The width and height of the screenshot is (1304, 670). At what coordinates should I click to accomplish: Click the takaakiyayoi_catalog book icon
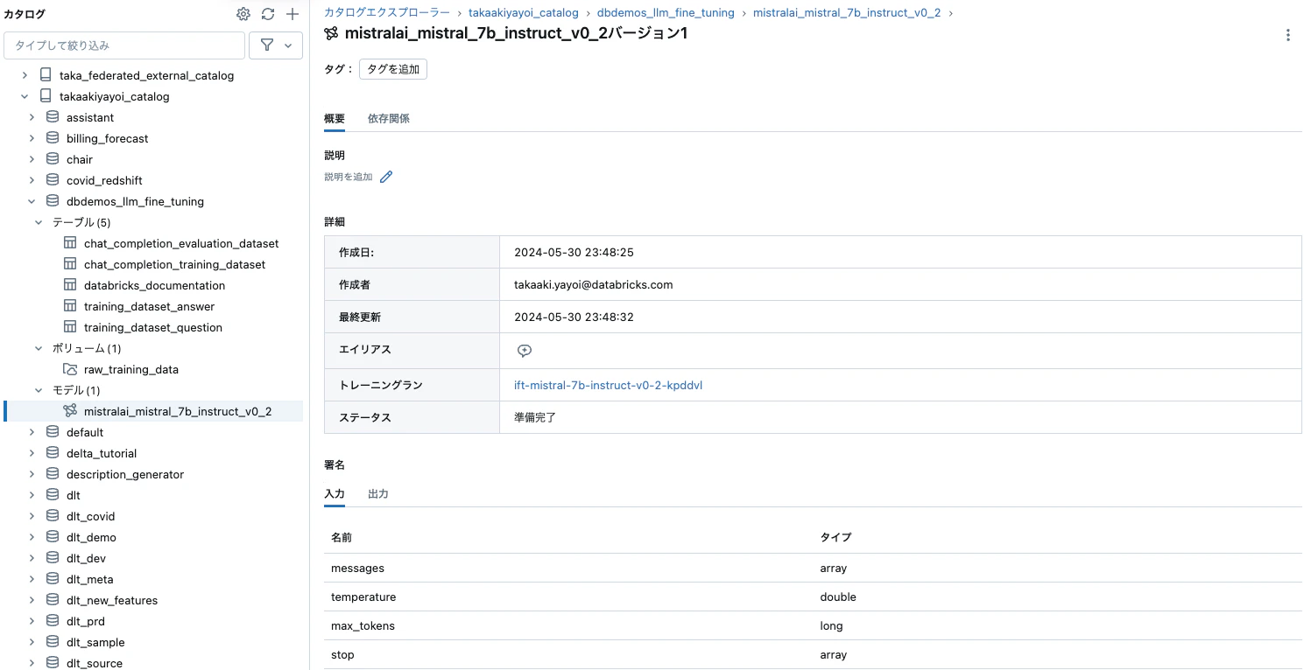(x=46, y=96)
